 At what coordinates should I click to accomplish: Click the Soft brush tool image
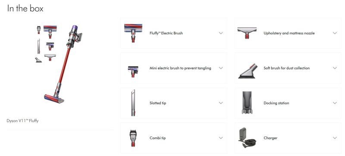[247, 71]
